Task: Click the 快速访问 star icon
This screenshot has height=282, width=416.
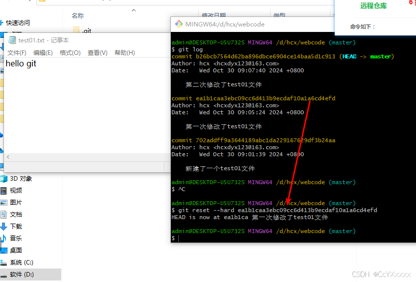Action: [1, 23]
